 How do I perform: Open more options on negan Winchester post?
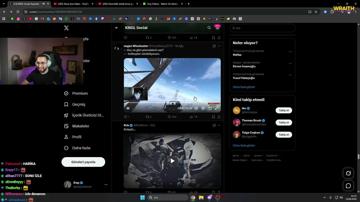[x=219, y=46]
